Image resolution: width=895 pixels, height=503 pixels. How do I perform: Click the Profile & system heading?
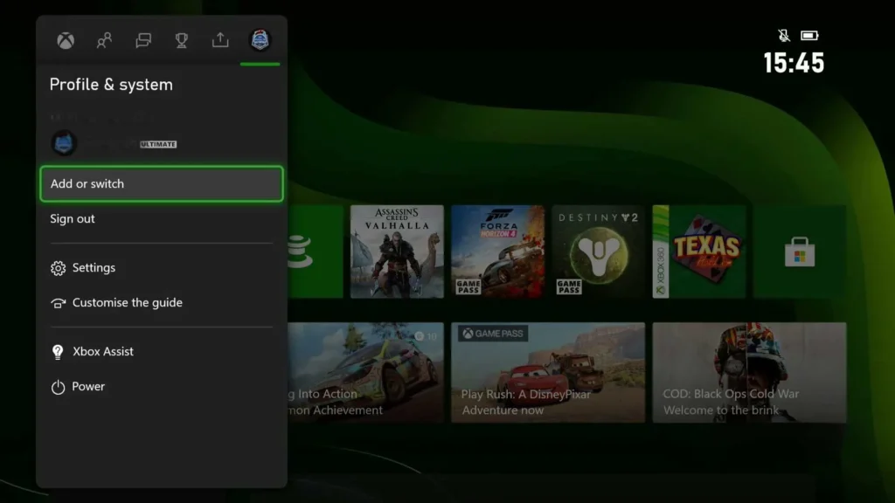pos(111,85)
